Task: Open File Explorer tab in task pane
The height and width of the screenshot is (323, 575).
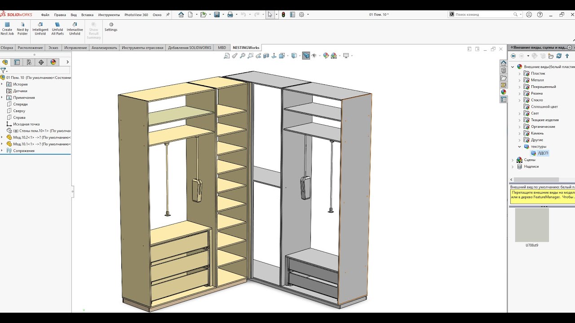Action: [x=504, y=78]
